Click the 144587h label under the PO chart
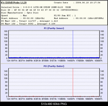Image resolution: width=108 pixels, height=106 pixels. coord(71,99)
